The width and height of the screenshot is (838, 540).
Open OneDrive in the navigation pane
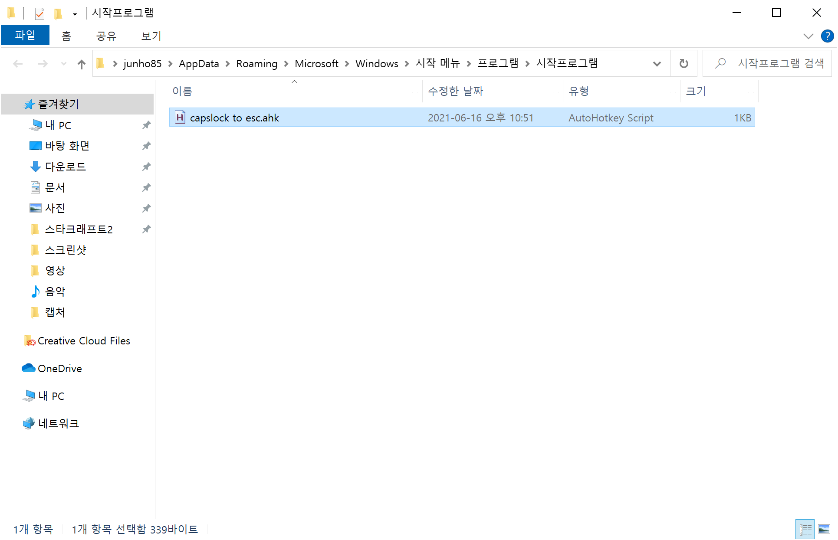pyautogui.click(x=60, y=368)
